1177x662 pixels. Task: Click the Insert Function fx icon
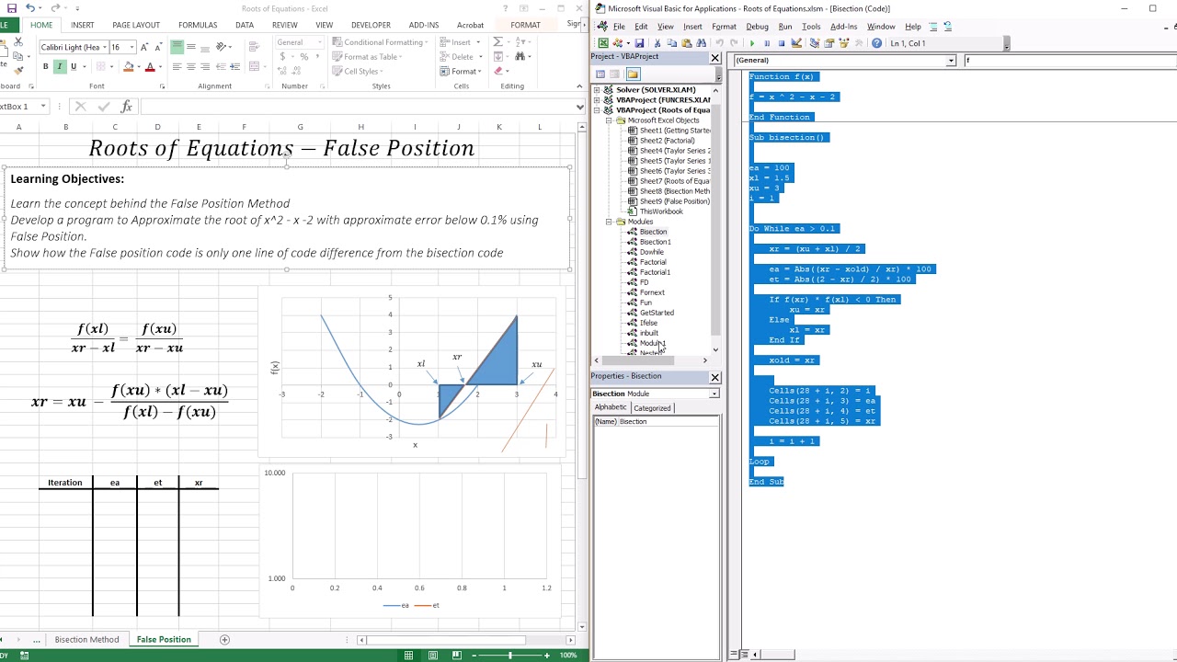pyautogui.click(x=127, y=107)
